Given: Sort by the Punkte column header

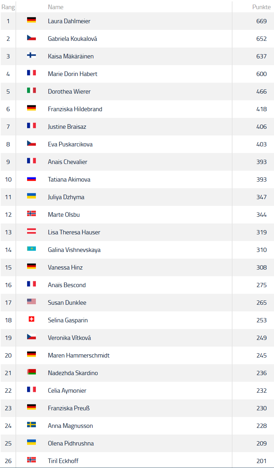Looking at the screenshot, I should pos(261,7).
